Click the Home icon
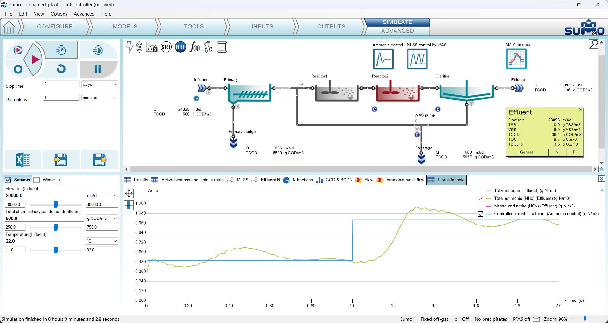The height and width of the screenshot is (323, 608). (9, 27)
